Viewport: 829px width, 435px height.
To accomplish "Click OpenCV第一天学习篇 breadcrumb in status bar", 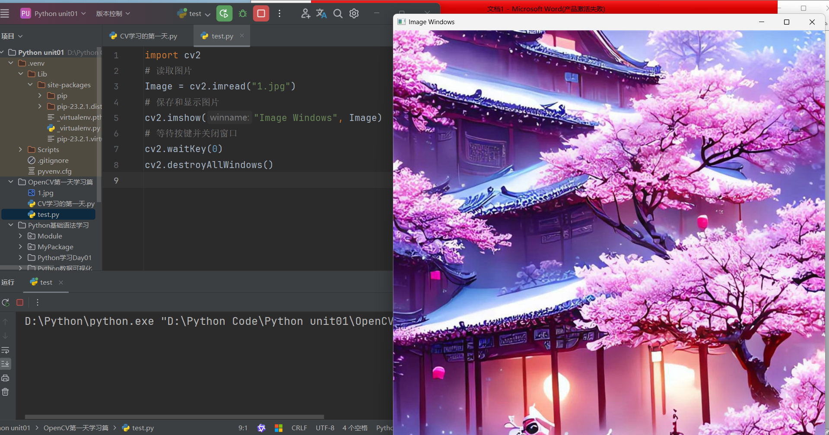I will pos(76,428).
